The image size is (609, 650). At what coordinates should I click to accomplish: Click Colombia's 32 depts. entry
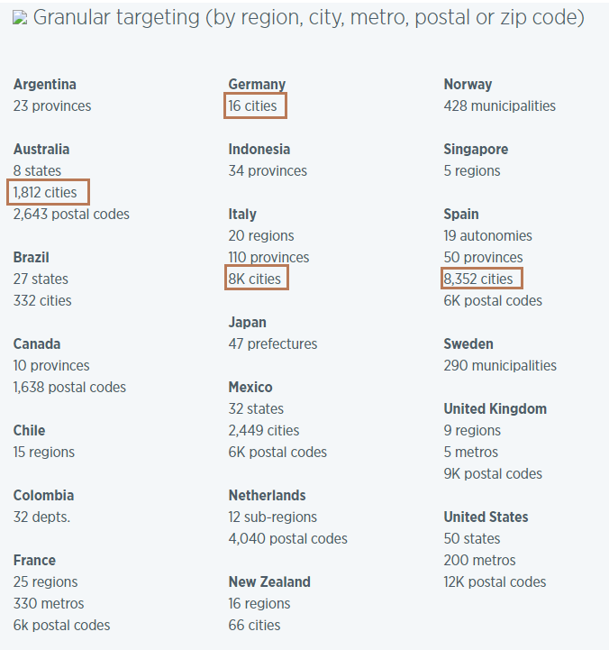click(x=41, y=517)
